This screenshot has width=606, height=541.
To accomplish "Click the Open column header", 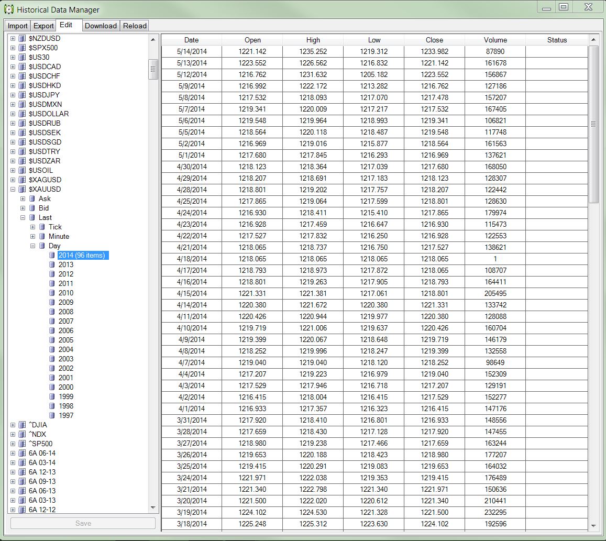I will [x=252, y=40].
